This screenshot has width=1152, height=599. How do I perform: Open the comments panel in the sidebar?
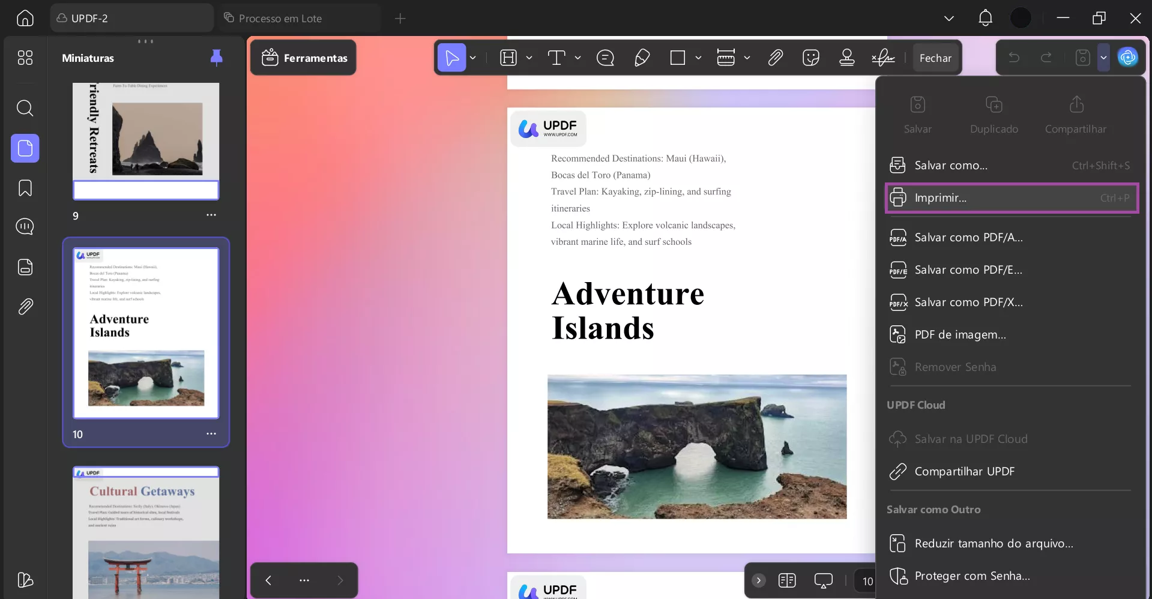[x=25, y=227]
